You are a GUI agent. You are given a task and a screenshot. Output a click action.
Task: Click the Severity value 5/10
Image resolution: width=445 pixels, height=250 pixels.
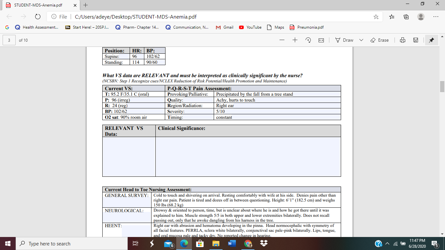pyautogui.click(x=221, y=111)
